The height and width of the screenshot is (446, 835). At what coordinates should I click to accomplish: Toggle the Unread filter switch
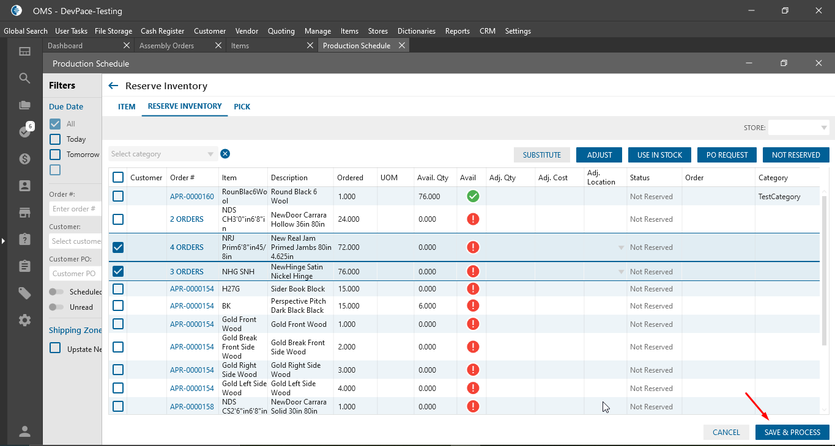[x=57, y=307]
